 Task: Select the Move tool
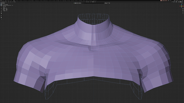tap(1, 8)
